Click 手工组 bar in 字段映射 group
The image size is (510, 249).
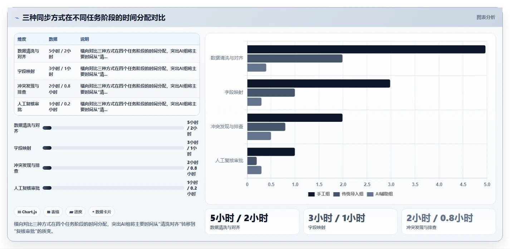[x=319, y=84]
